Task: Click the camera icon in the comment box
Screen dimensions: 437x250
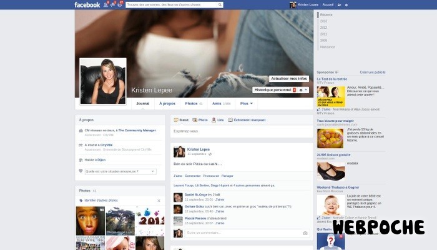Action: coord(305,233)
